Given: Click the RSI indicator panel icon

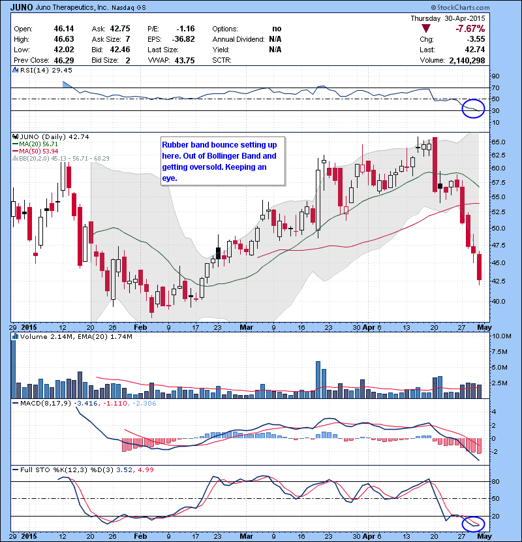Looking at the screenshot, I should 16,70.
